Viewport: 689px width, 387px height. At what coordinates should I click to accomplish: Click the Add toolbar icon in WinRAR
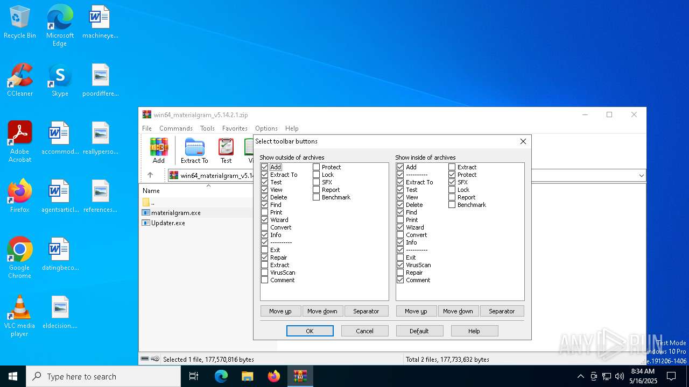point(159,151)
